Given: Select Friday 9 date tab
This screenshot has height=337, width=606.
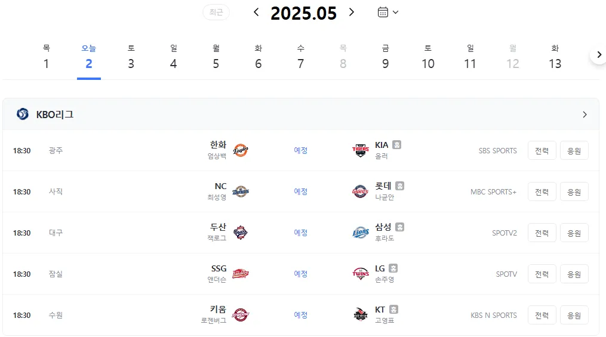Looking at the screenshot, I should point(385,57).
